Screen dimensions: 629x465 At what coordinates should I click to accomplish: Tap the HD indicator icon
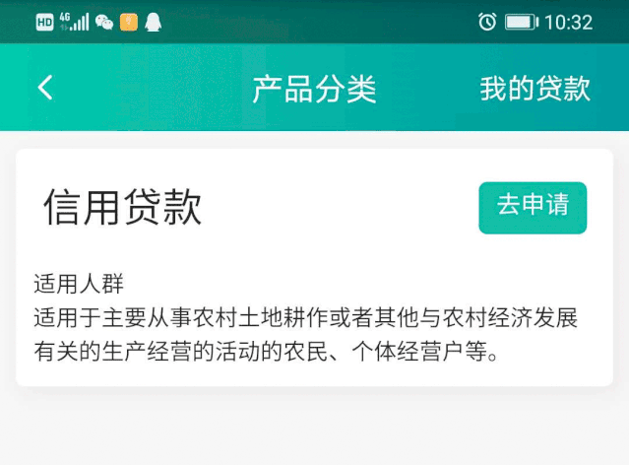coord(44,23)
